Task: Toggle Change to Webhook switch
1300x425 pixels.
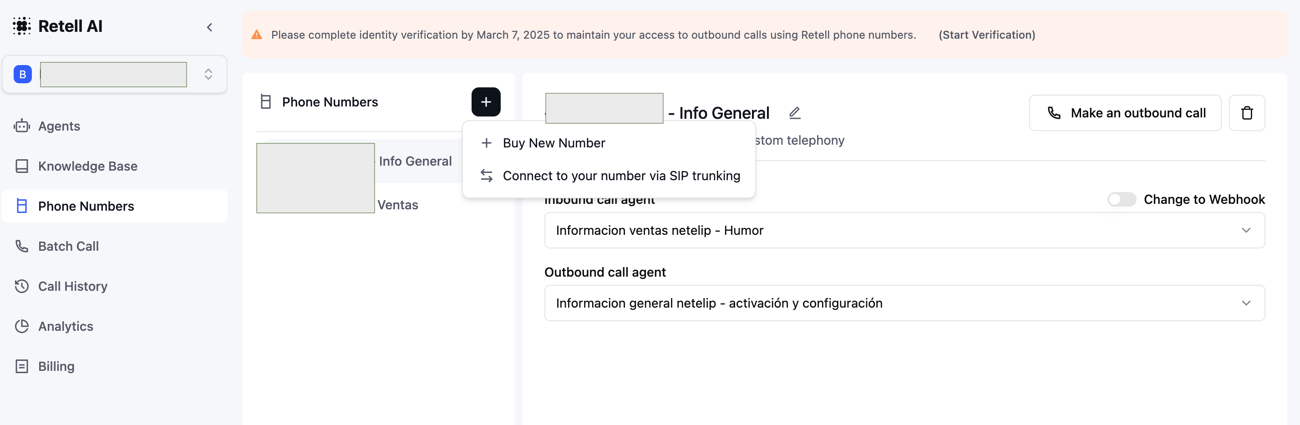Action: point(1122,199)
